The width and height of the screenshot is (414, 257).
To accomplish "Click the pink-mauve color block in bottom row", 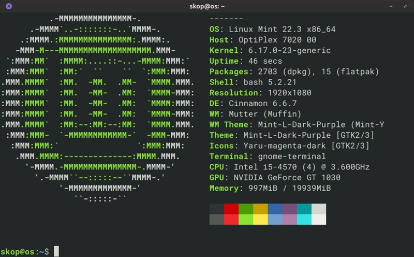I will 290,220.
